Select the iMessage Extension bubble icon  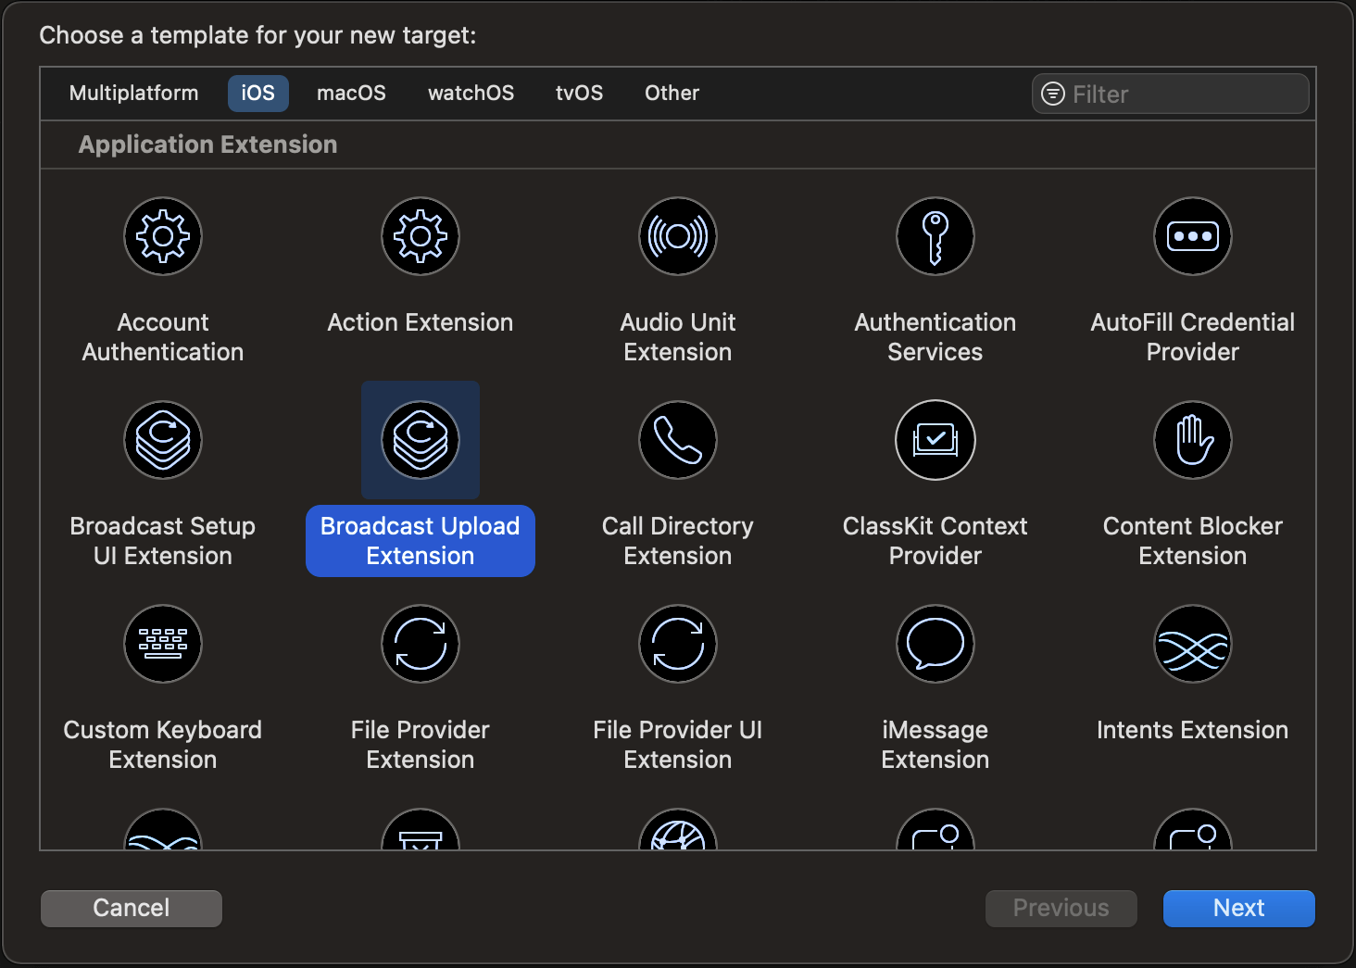(x=935, y=644)
